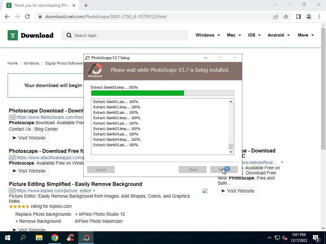Click Next in PhotoScape setup
The image size is (326, 244).
click(224, 170)
